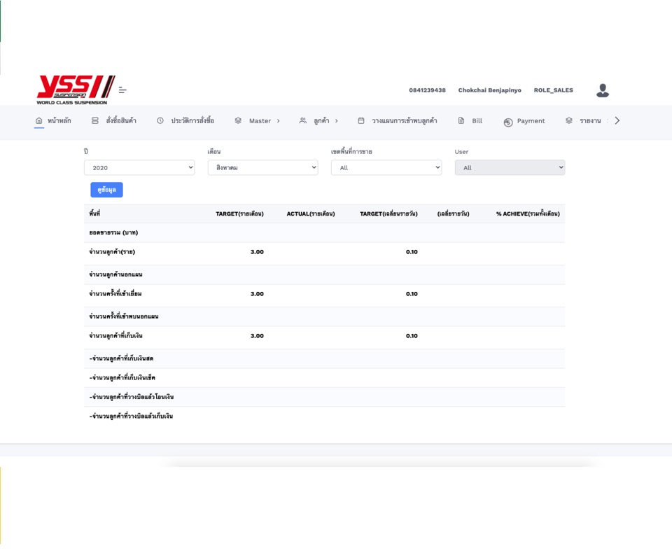Click 0.10 daily target in จำนวนครั้งที่เข้าเยี่ยม row

(x=412, y=294)
